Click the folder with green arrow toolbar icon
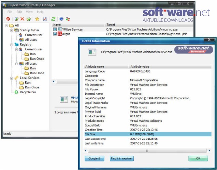Screen dimensions: 217x170 (x=29, y=19)
